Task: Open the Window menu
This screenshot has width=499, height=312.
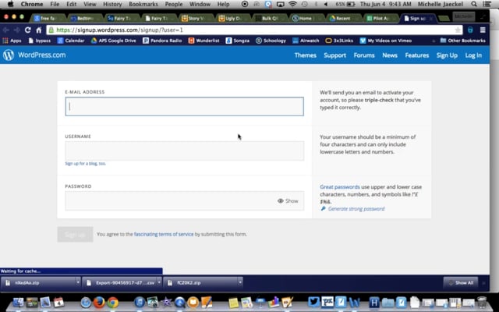Action: 200,4
